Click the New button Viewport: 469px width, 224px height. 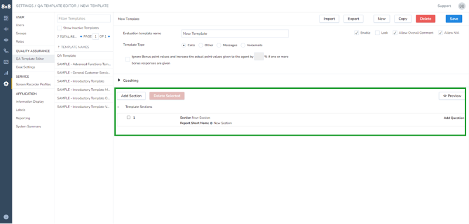click(x=382, y=19)
